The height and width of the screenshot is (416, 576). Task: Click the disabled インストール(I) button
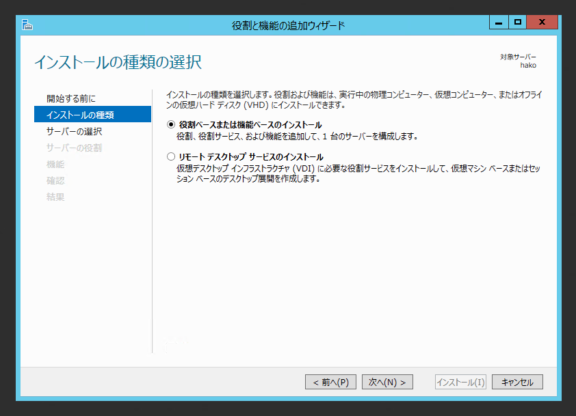[x=460, y=382]
